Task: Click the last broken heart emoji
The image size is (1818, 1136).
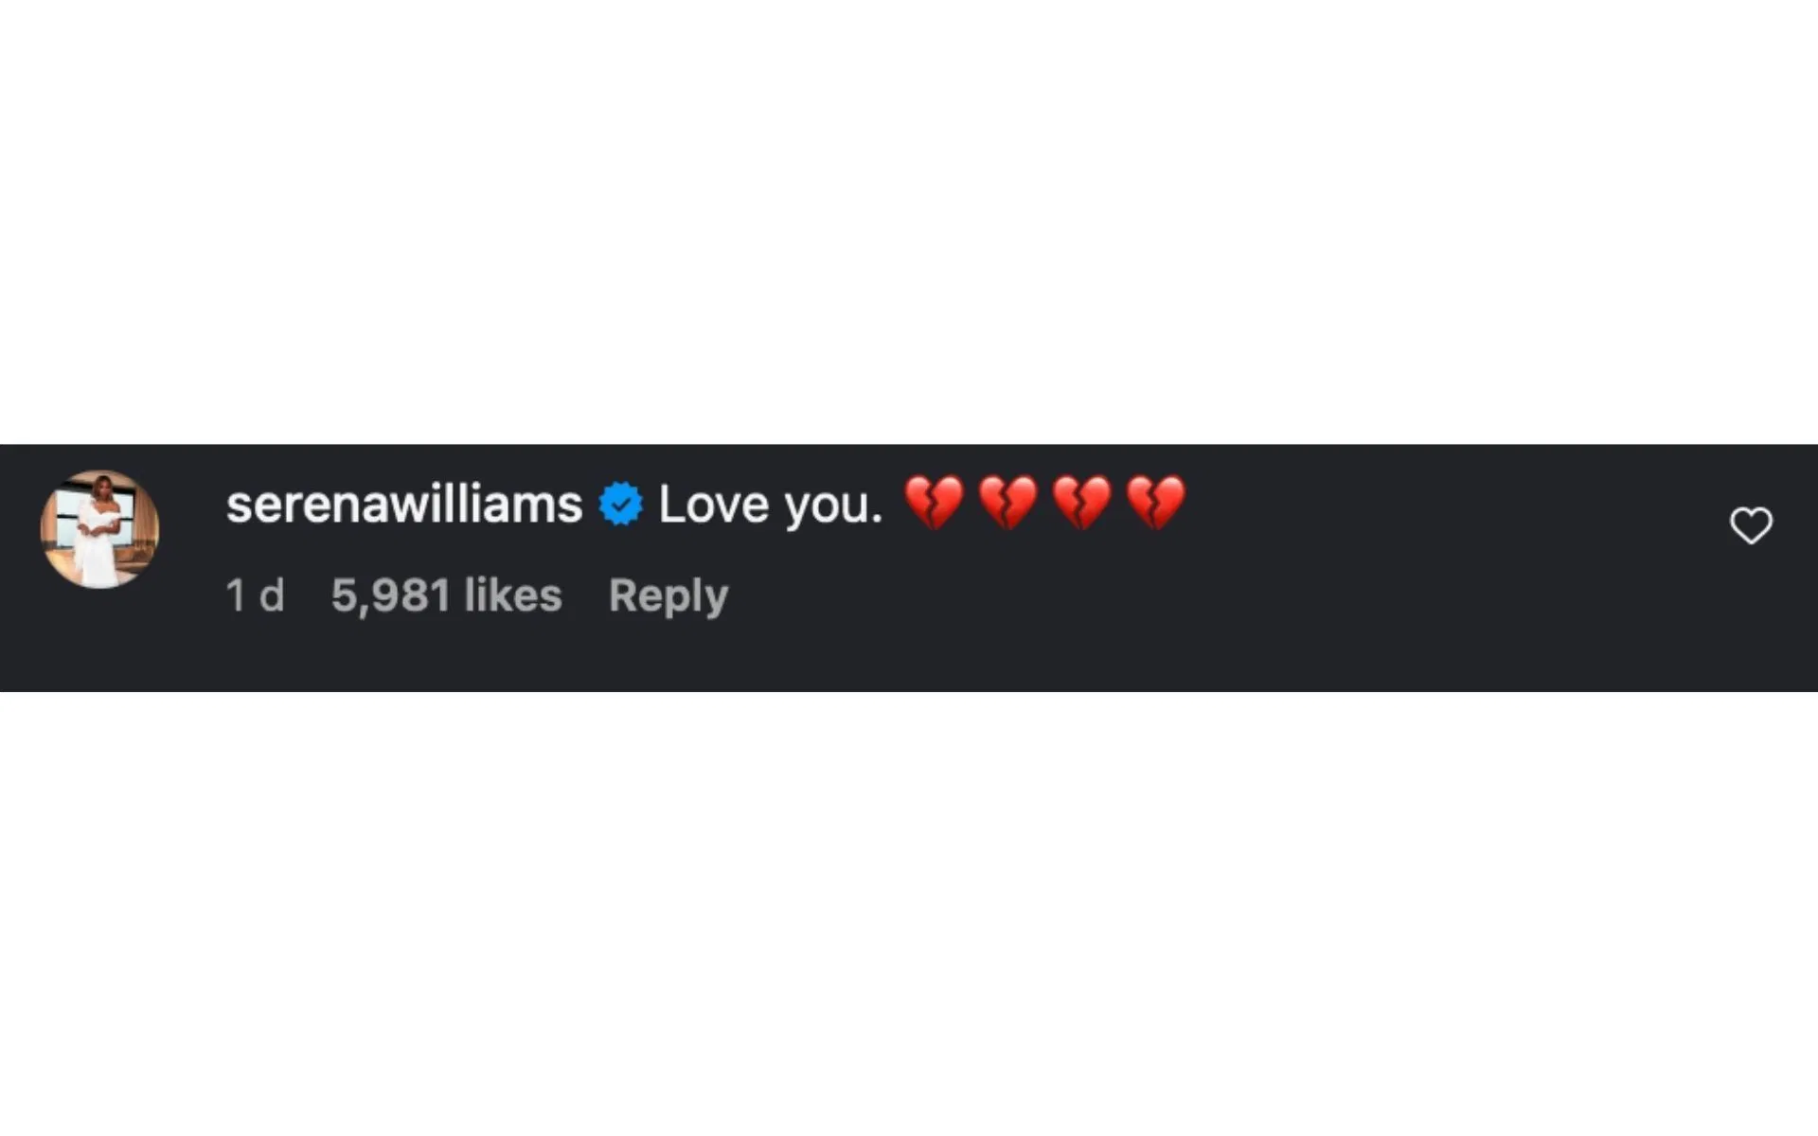Action: (1155, 503)
